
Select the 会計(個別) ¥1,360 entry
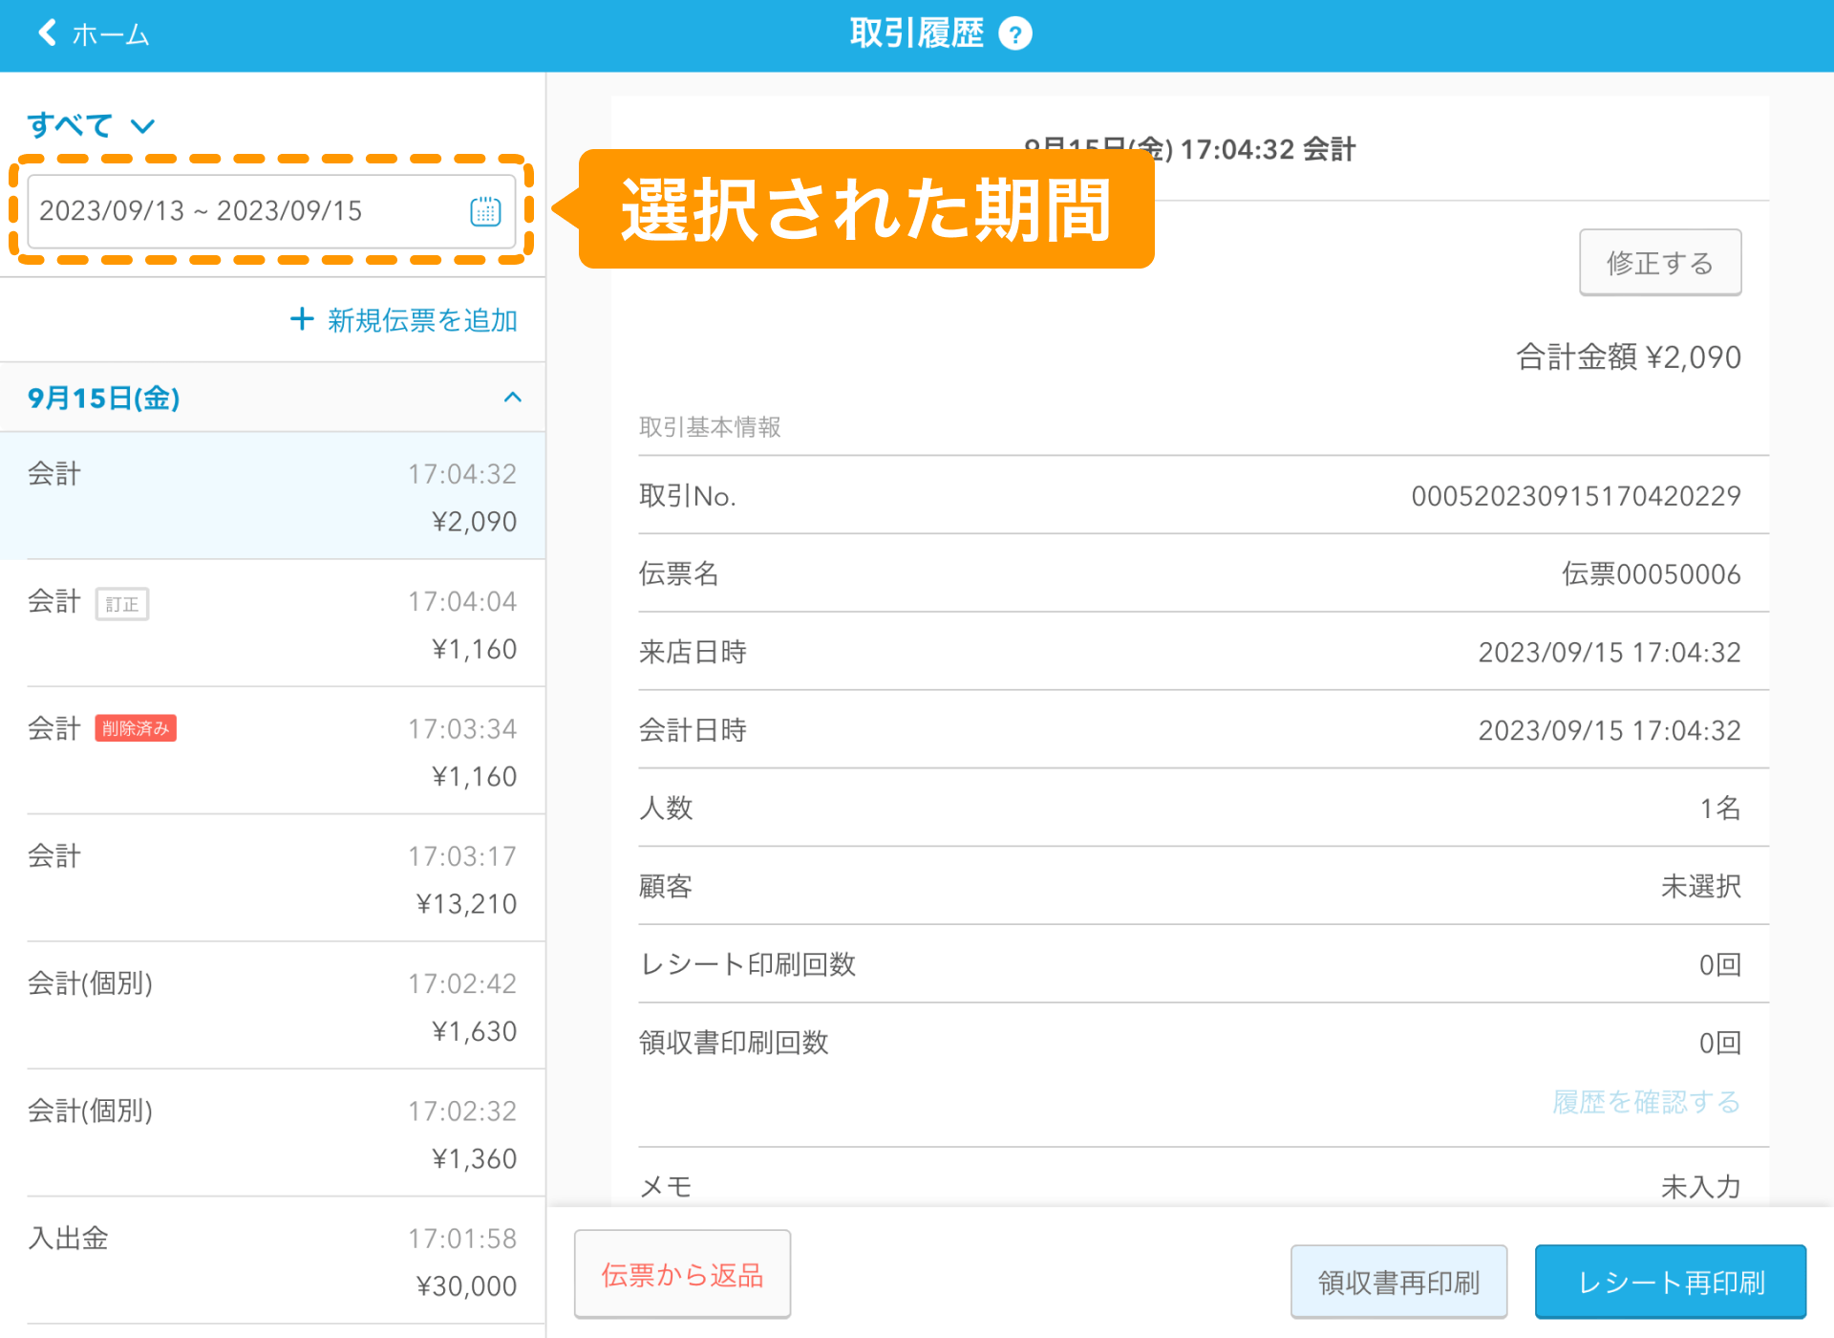pyautogui.click(x=272, y=1133)
